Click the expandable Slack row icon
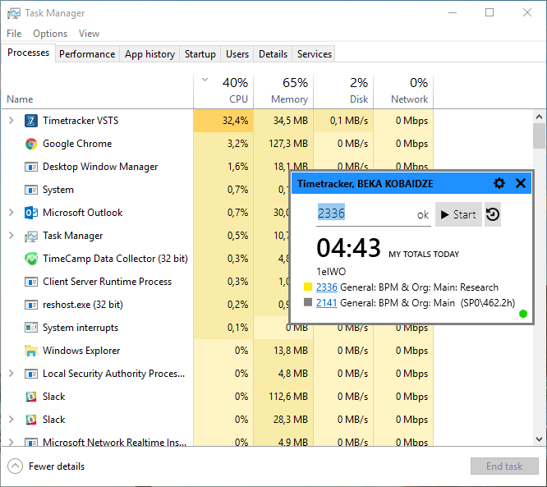 click(x=31, y=420)
